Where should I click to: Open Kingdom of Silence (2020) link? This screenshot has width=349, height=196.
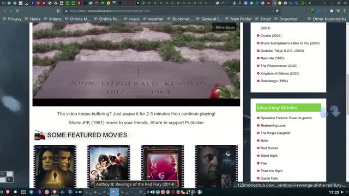280,73
